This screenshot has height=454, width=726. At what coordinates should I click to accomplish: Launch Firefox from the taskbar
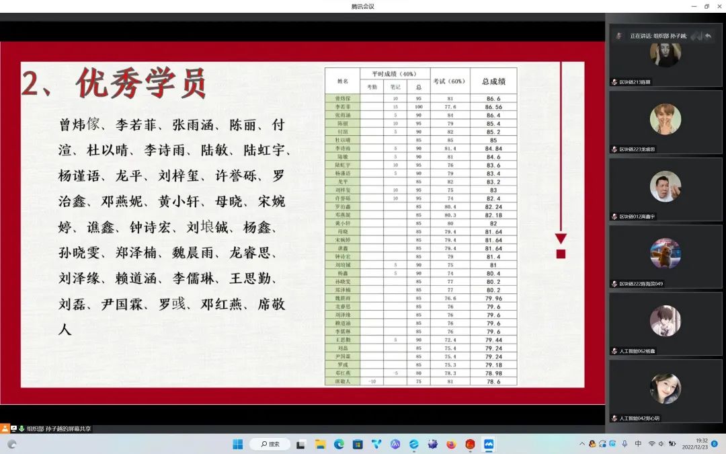[451, 444]
